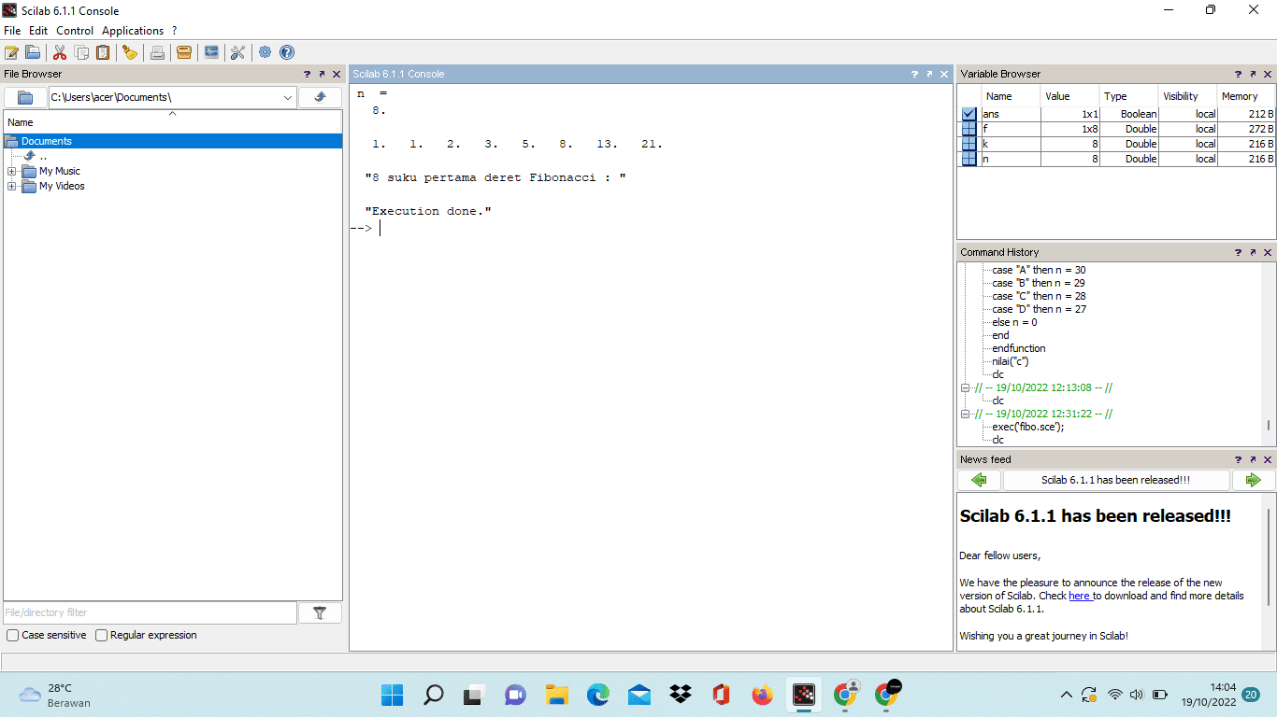Expand the My Videos folder
This screenshot has width=1277, height=717.
coord(12,186)
